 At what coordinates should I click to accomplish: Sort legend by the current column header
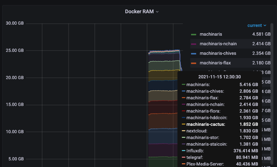pos(257,25)
